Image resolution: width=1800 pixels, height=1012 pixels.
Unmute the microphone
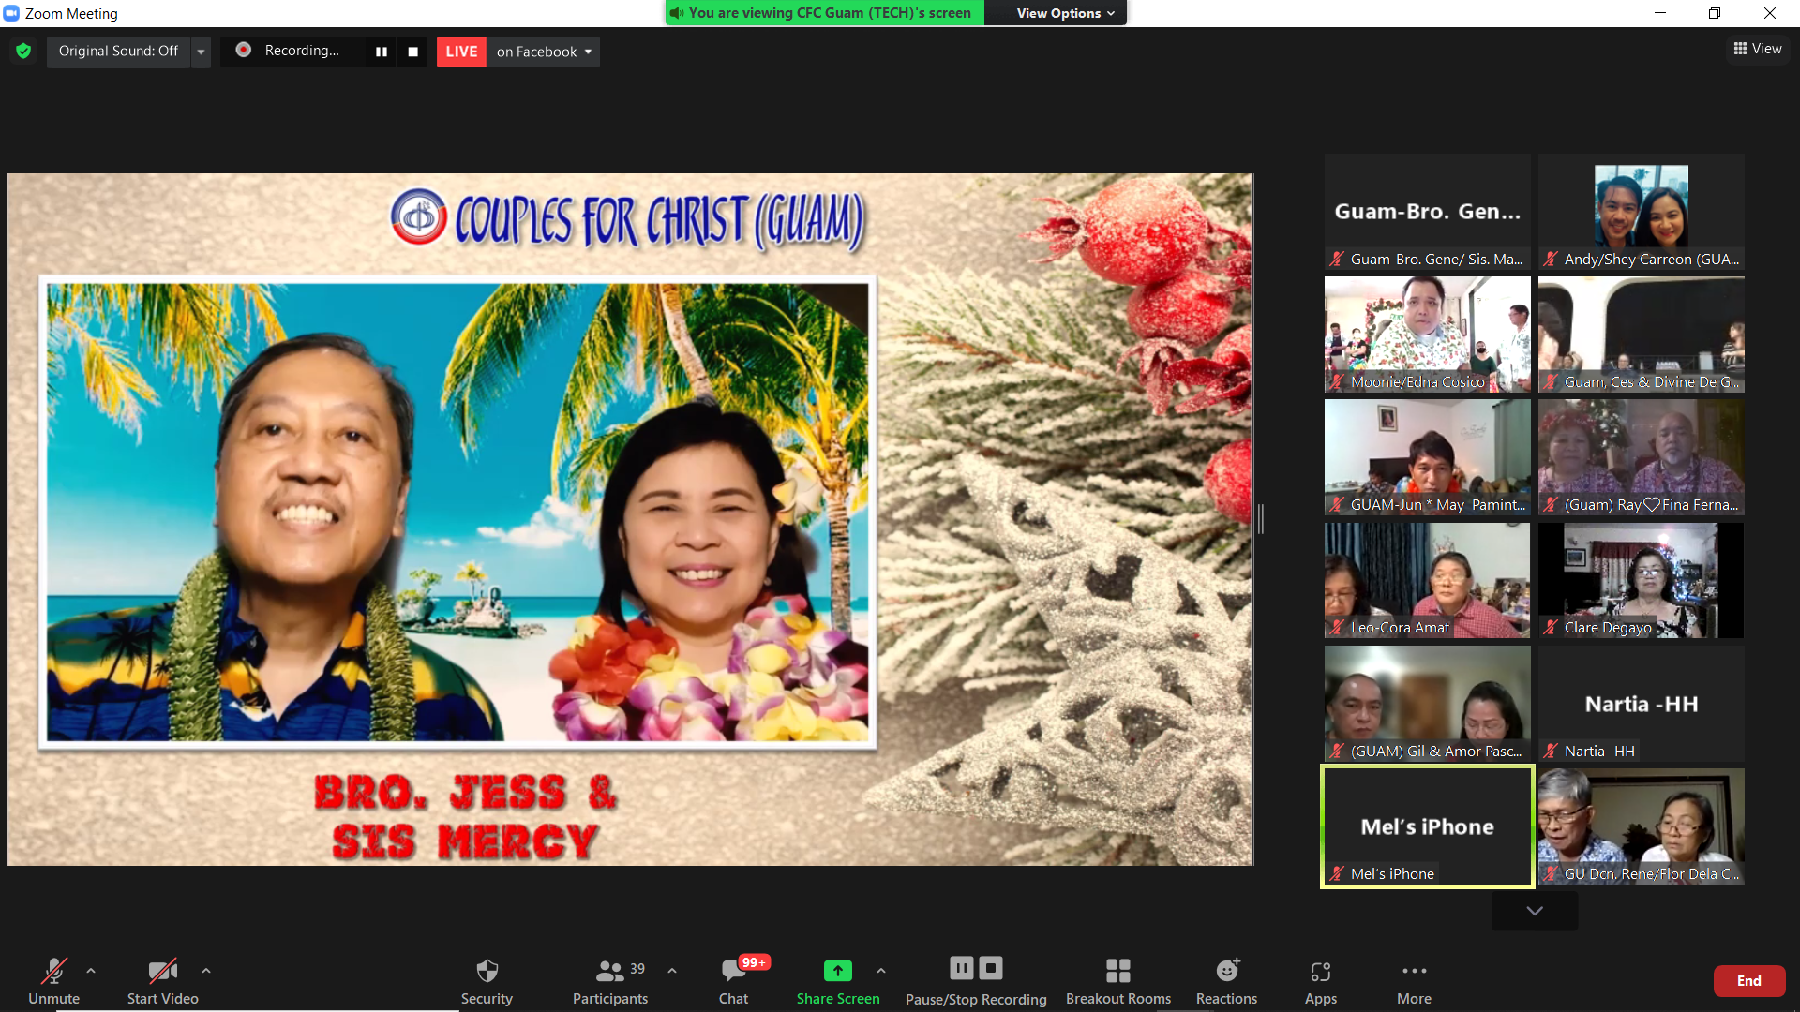[54, 980]
